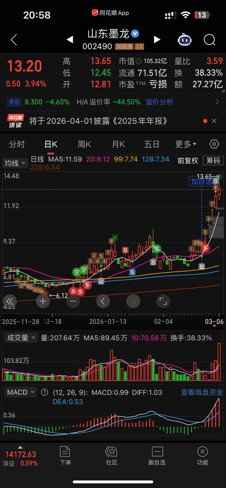Tap the DEA:0.53 label
This screenshot has width=226, height=488.
click(68, 401)
